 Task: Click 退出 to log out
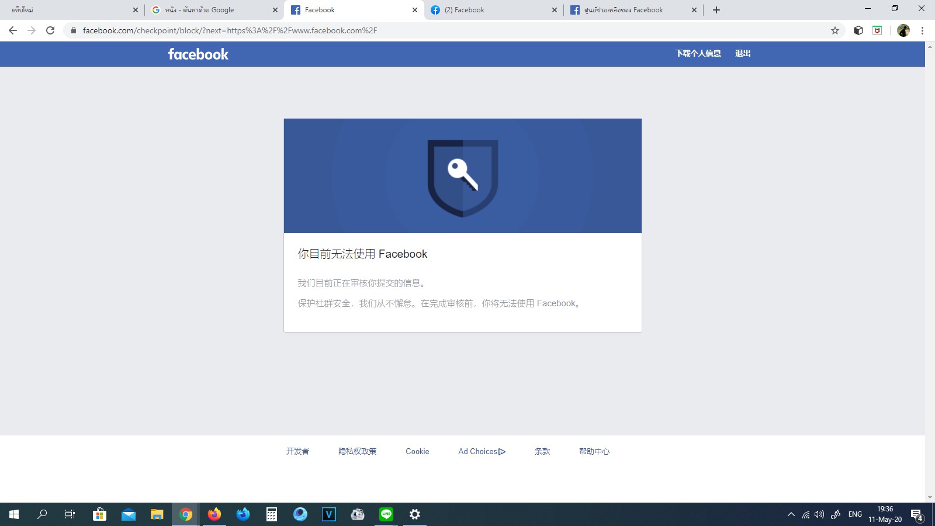pyautogui.click(x=743, y=53)
